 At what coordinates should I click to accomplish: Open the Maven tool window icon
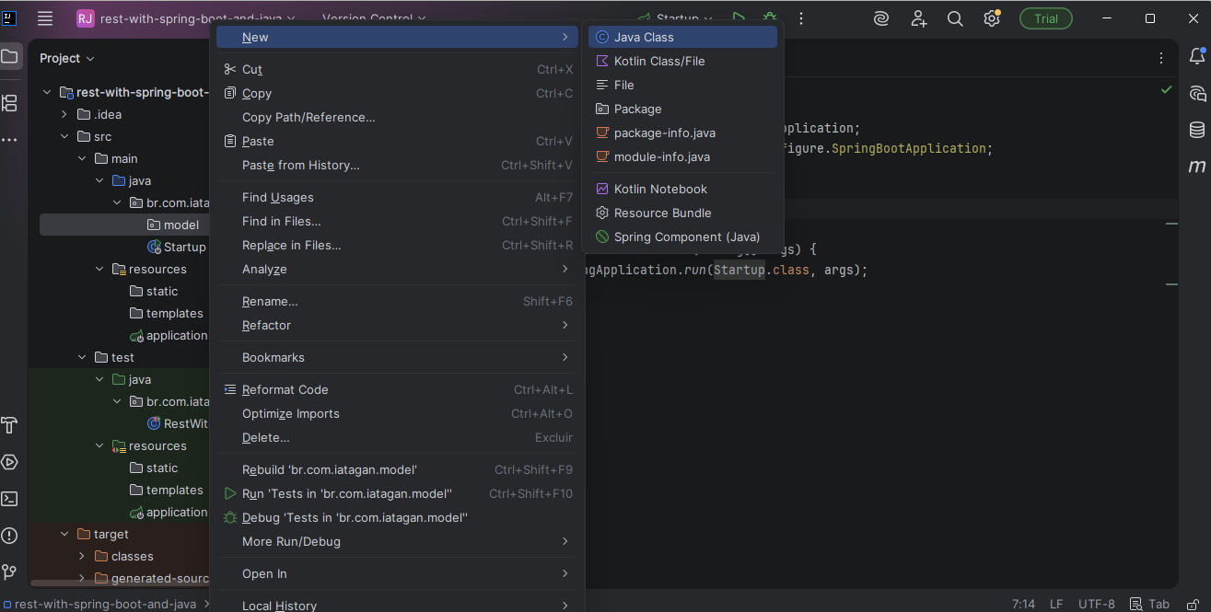click(1196, 167)
